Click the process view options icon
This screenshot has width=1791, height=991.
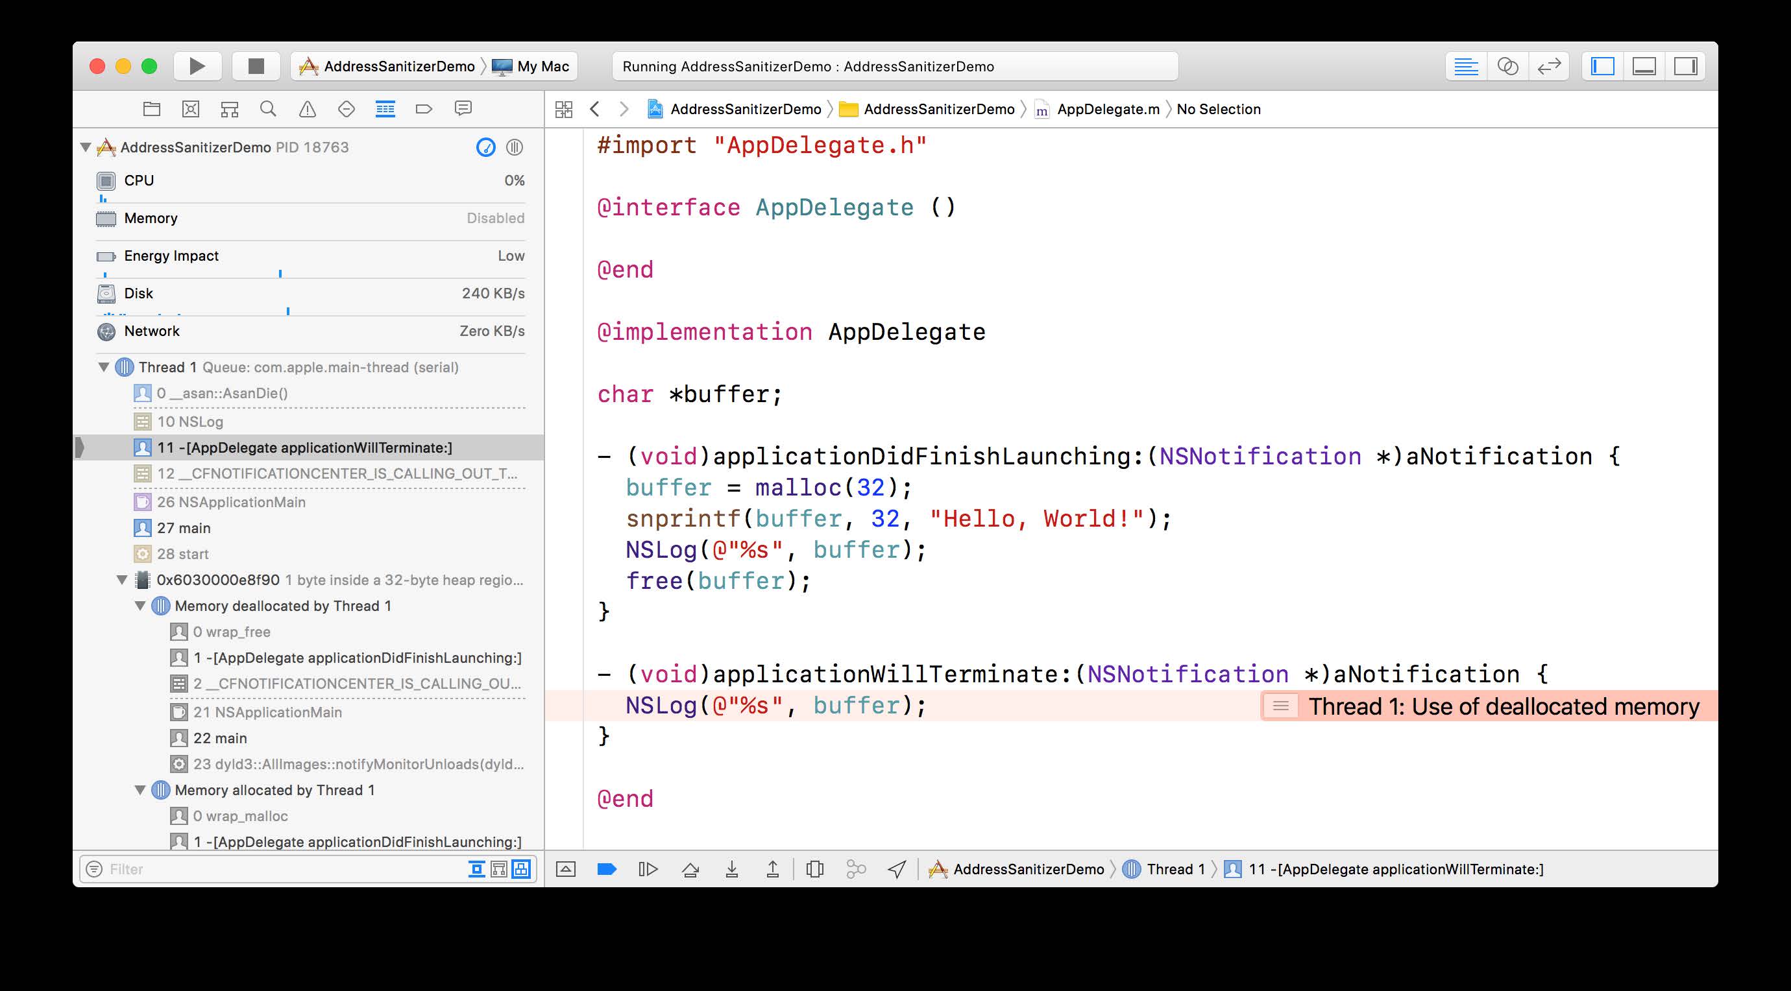515,147
